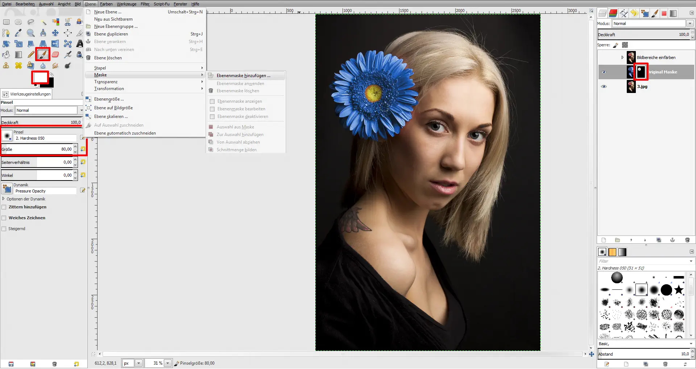Screen dimensions: 696x369
Task: Enable the Weiches Zeichnen checkbox
Action: click(4, 218)
